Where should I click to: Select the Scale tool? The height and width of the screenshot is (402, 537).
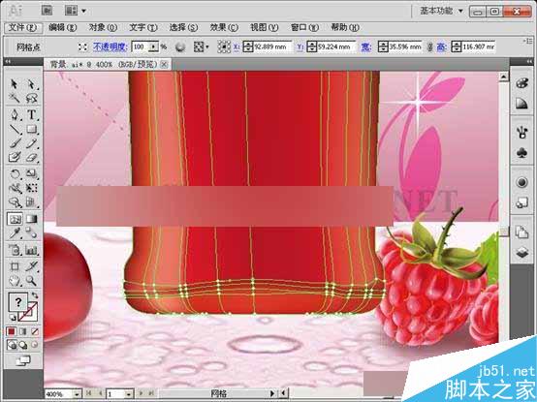click(x=31, y=173)
